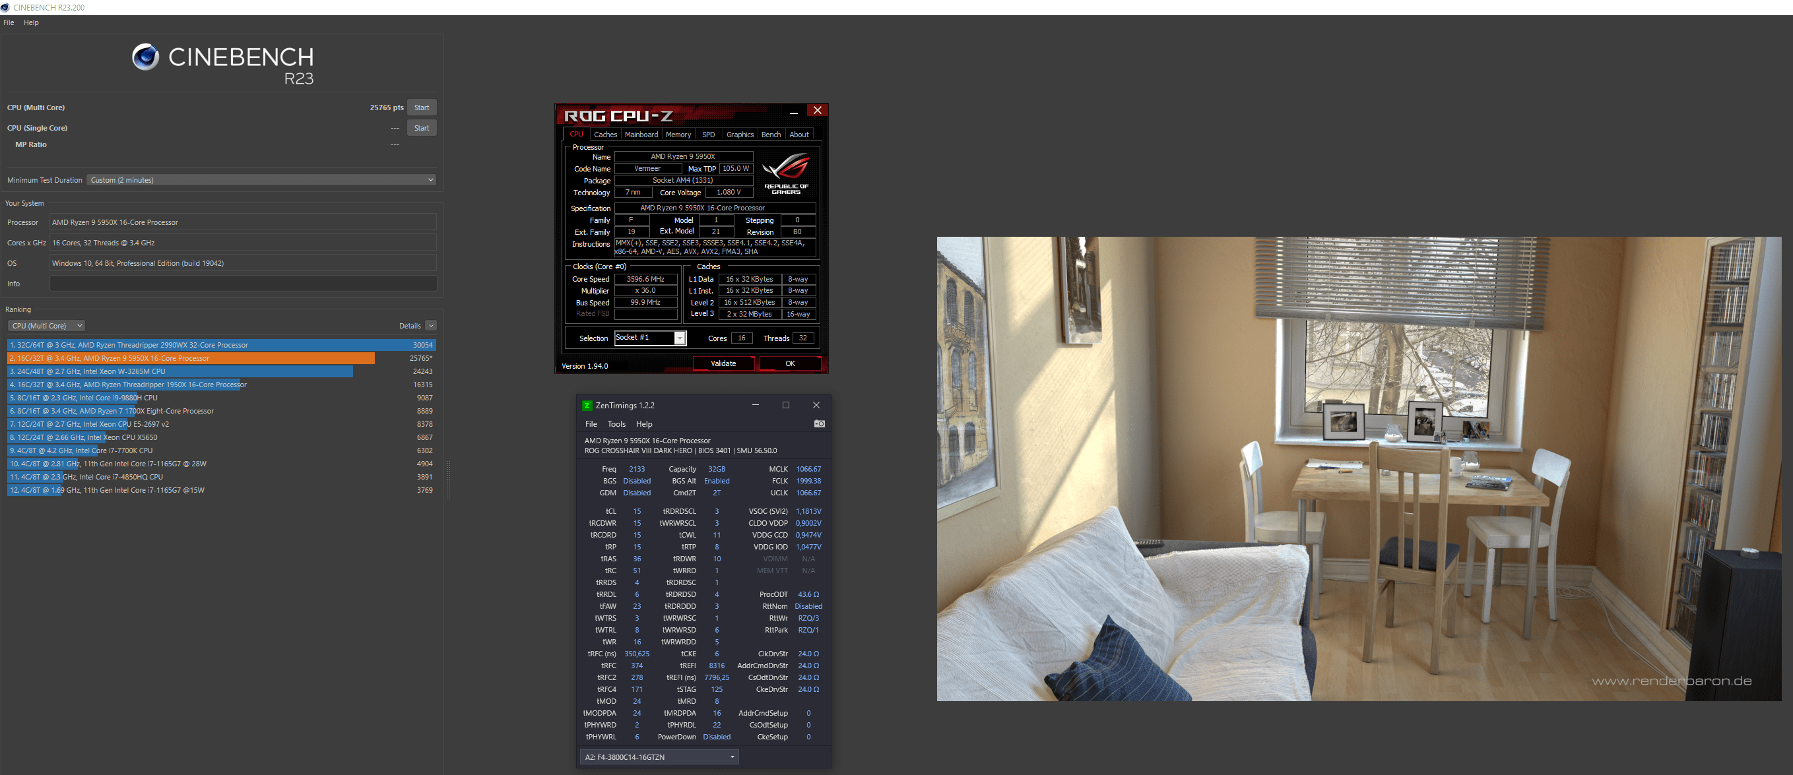
Task: Click the tCL value 15 in ZenTimings
Action: pyautogui.click(x=637, y=511)
